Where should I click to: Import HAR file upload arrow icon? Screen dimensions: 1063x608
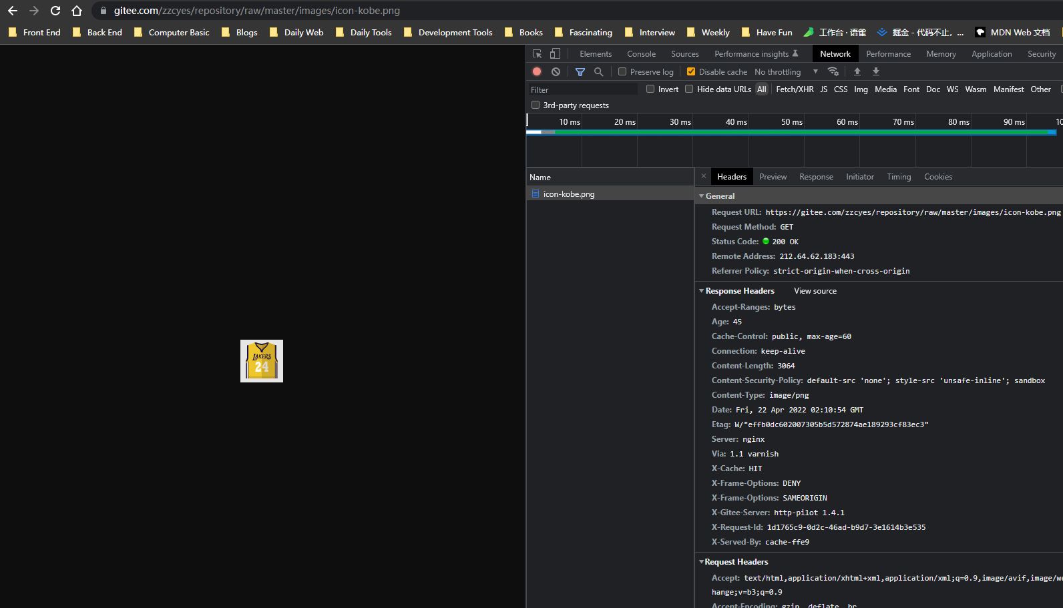857,71
